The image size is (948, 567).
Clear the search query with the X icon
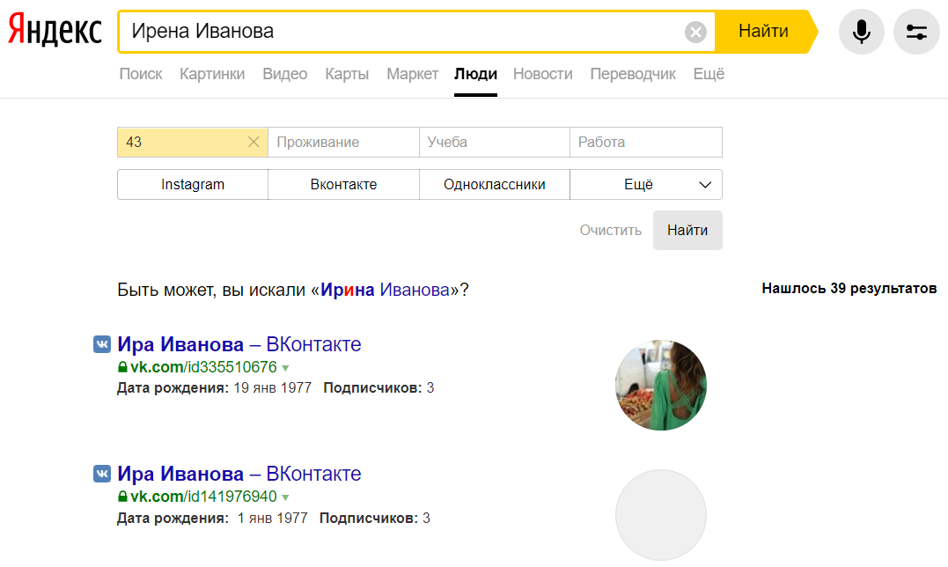click(x=695, y=32)
